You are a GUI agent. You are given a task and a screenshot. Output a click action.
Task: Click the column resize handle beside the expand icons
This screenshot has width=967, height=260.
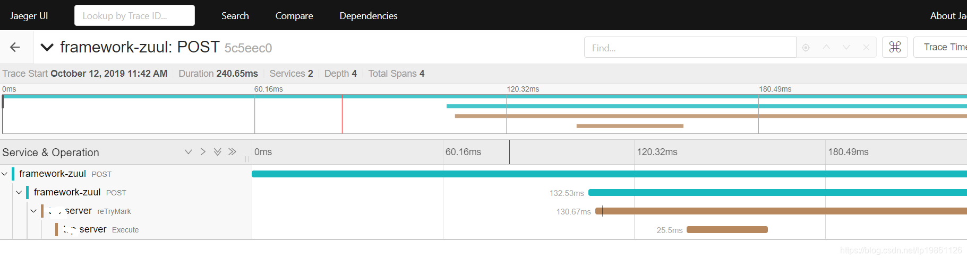[x=247, y=158]
